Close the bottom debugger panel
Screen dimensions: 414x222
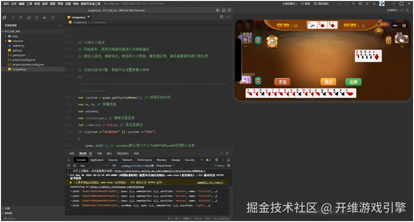click(x=227, y=153)
